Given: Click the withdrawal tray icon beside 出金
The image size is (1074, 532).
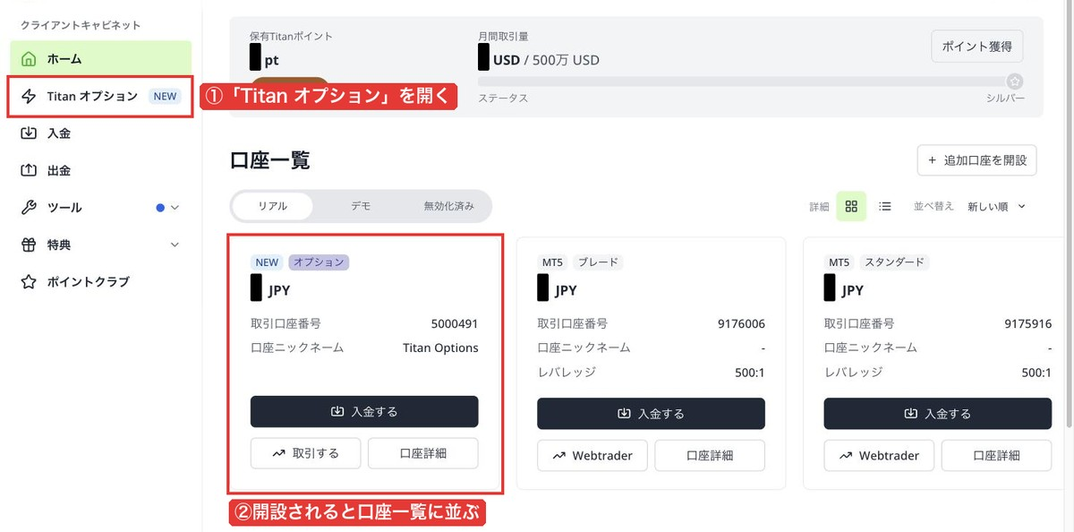Looking at the screenshot, I should click(29, 170).
